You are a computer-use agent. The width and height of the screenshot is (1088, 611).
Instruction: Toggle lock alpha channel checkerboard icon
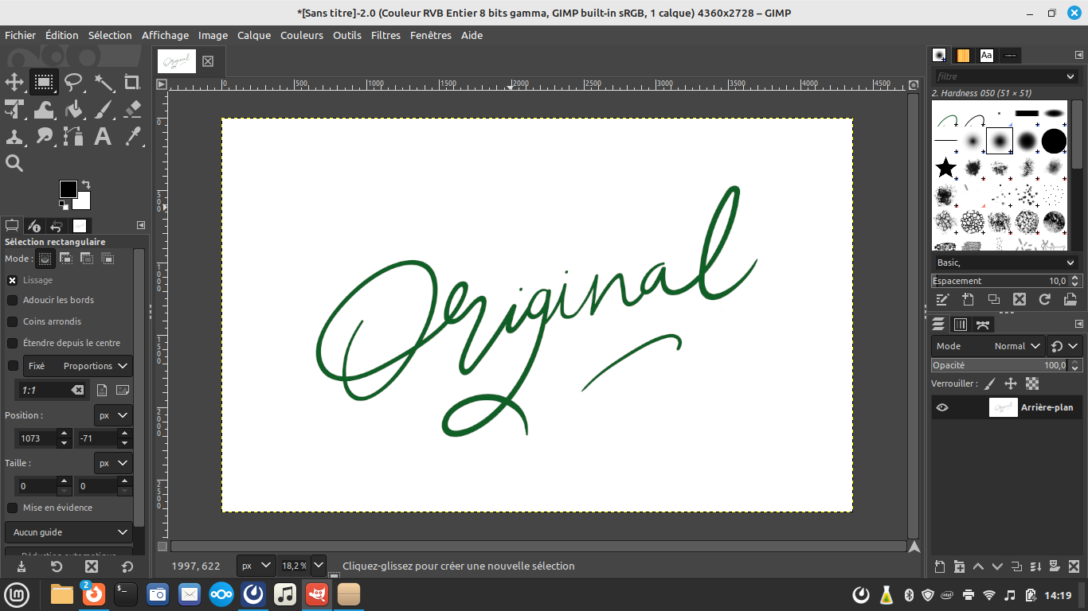pyautogui.click(x=1033, y=383)
